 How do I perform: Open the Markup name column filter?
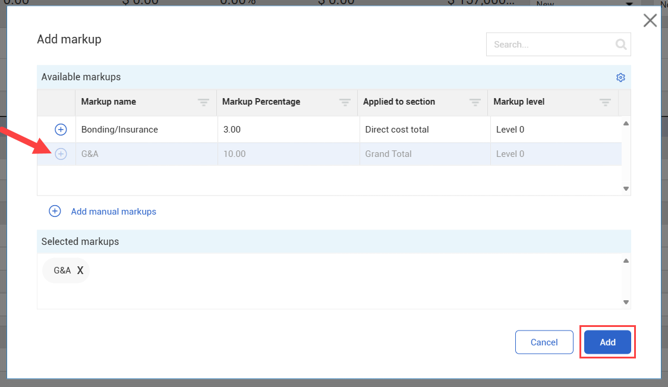[x=203, y=102]
